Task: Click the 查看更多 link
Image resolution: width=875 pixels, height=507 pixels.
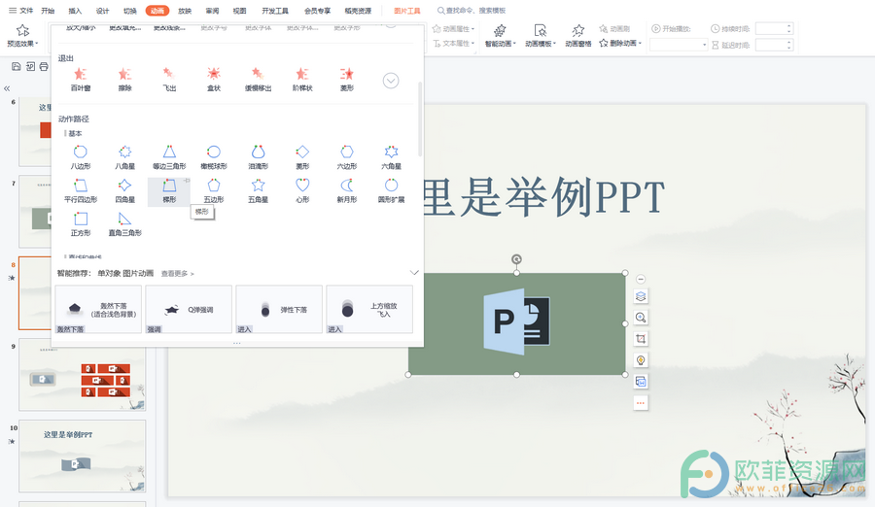Action: click(178, 273)
